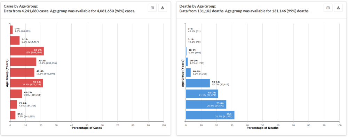Click the 75-84 blue deaths bar
This screenshot has height=137, width=348.
point(206,104)
